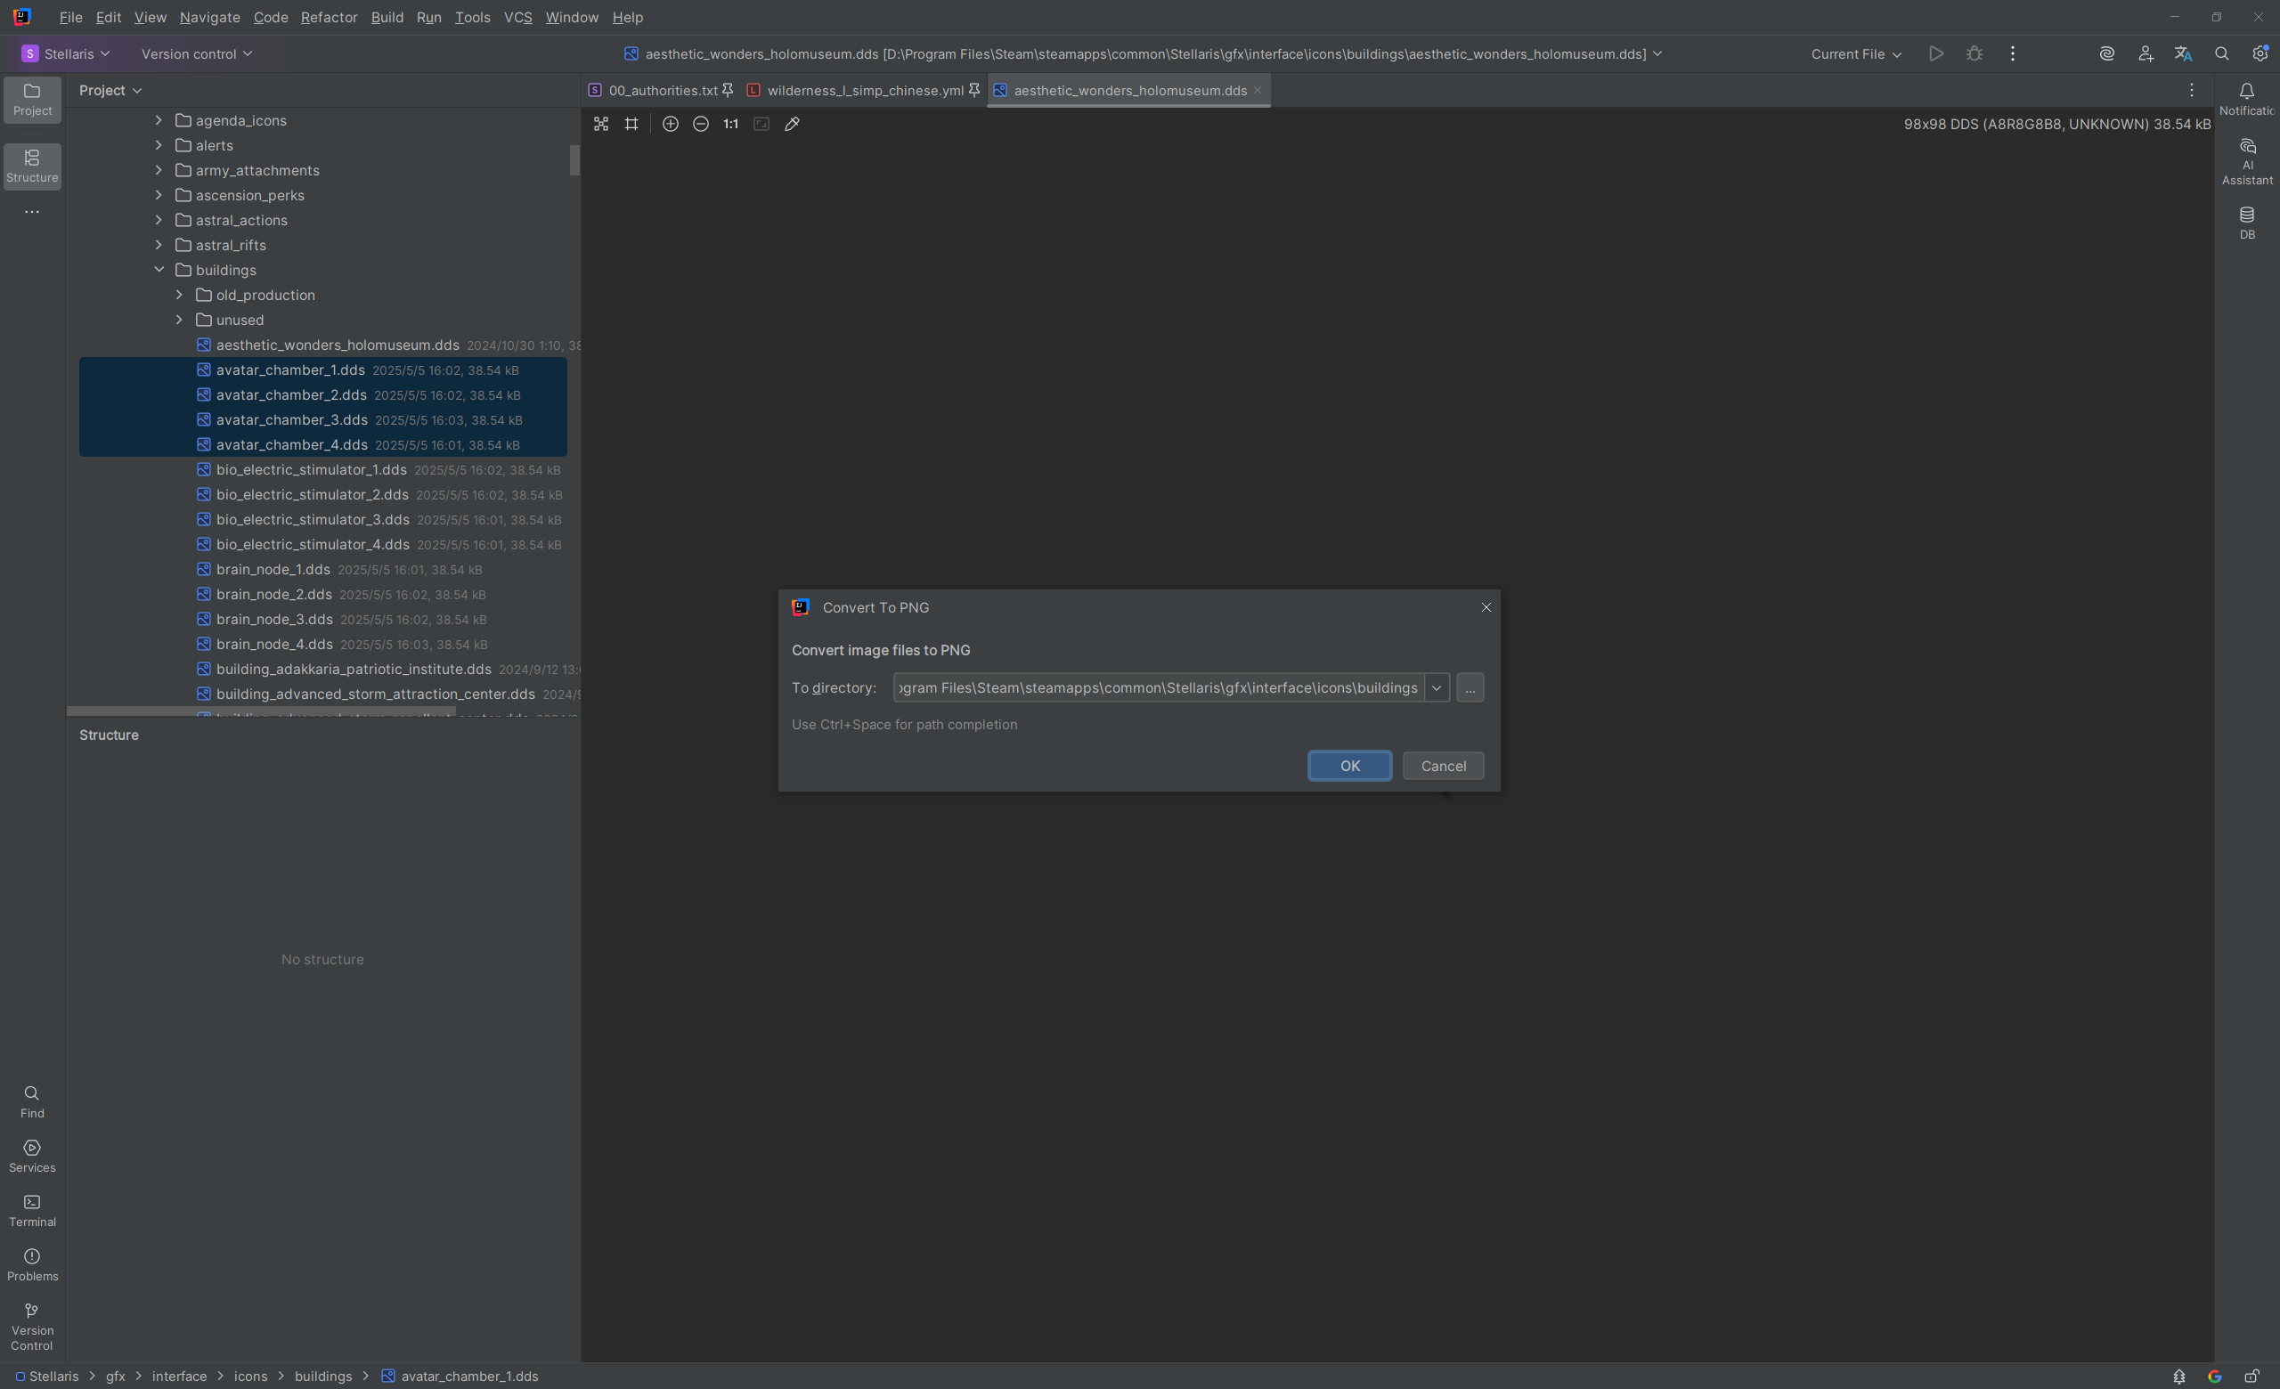The height and width of the screenshot is (1389, 2280).
Task: Click the Run button in toolbar
Action: click(x=1936, y=53)
